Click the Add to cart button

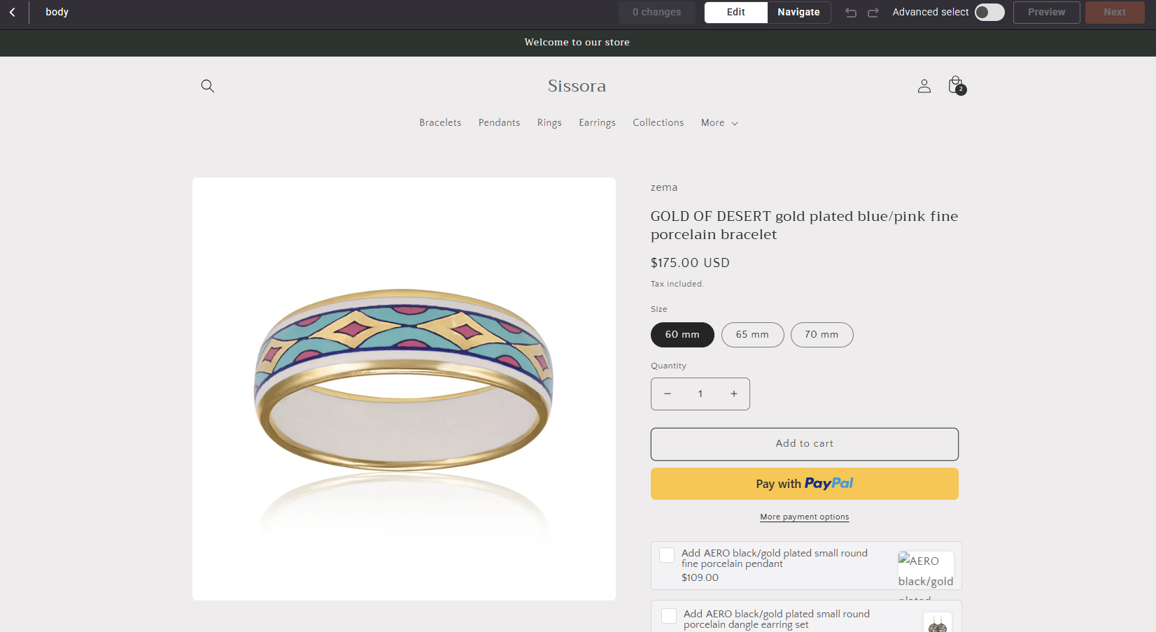pyautogui.click(x=804, y=444)
